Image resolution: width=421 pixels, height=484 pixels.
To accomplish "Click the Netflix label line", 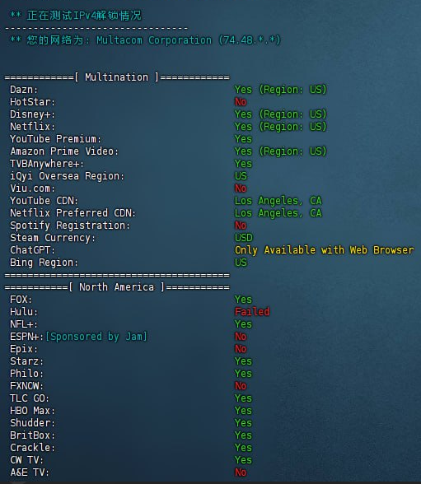I will [32, 127].
